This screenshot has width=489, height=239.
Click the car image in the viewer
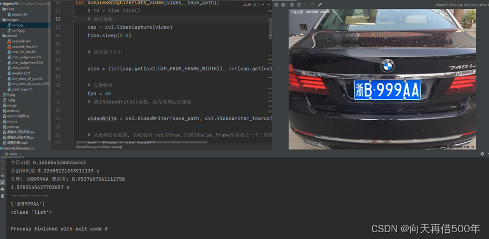(382, 79)
